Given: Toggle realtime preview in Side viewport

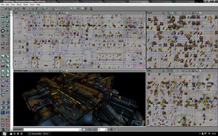Looking at the screenshot, I should coord(163,71).
